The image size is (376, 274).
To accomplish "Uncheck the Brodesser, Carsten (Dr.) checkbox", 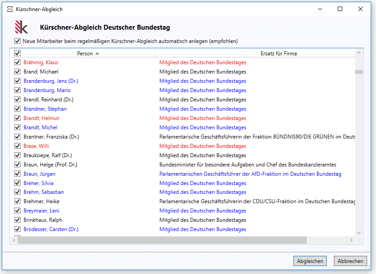I will pos(17,229).
